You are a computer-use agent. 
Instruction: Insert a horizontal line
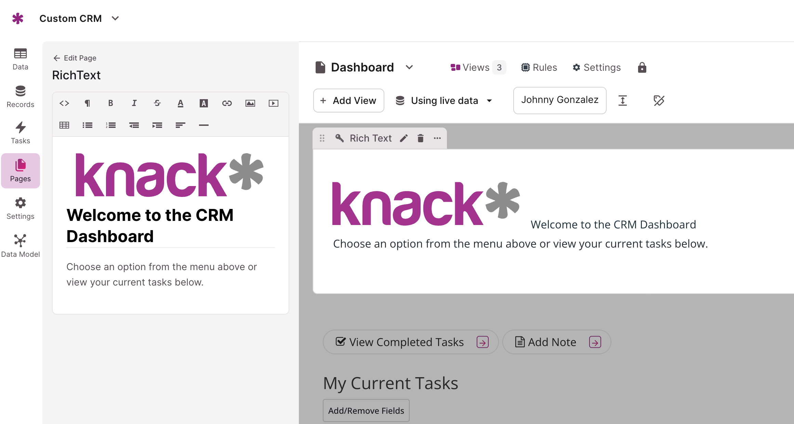point(204,125)
